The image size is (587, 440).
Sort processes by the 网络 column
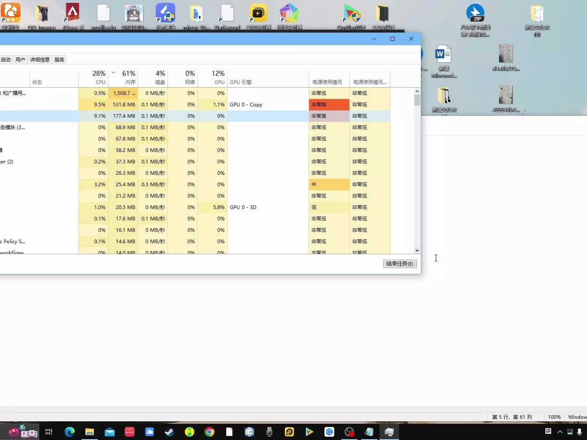(x=183, y=77)
